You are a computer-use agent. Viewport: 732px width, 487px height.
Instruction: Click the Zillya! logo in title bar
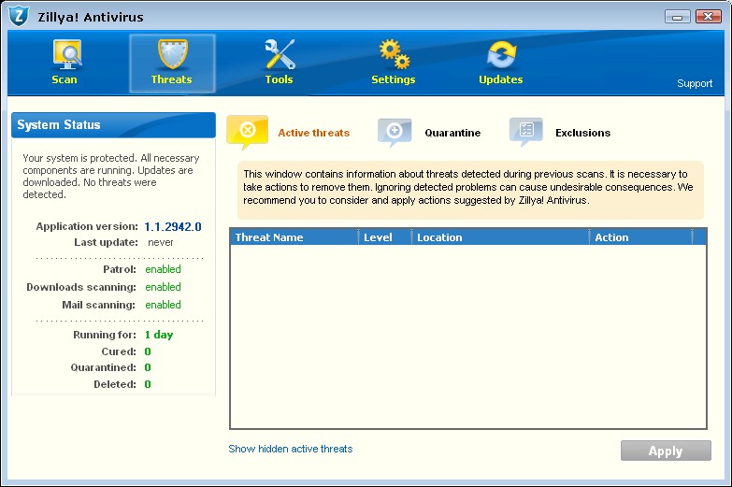point(18,16)
